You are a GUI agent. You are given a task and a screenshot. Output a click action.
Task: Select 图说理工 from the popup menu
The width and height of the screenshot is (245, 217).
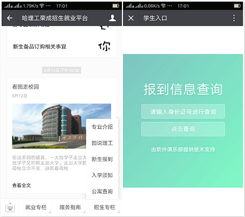[102, 143]
